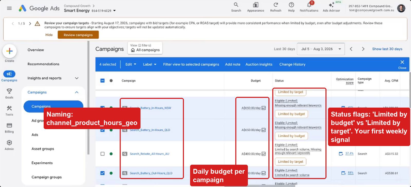Open Tools wrench sidebar icon
The height and width of the screenshot is (187, 411).
point(9,108)
